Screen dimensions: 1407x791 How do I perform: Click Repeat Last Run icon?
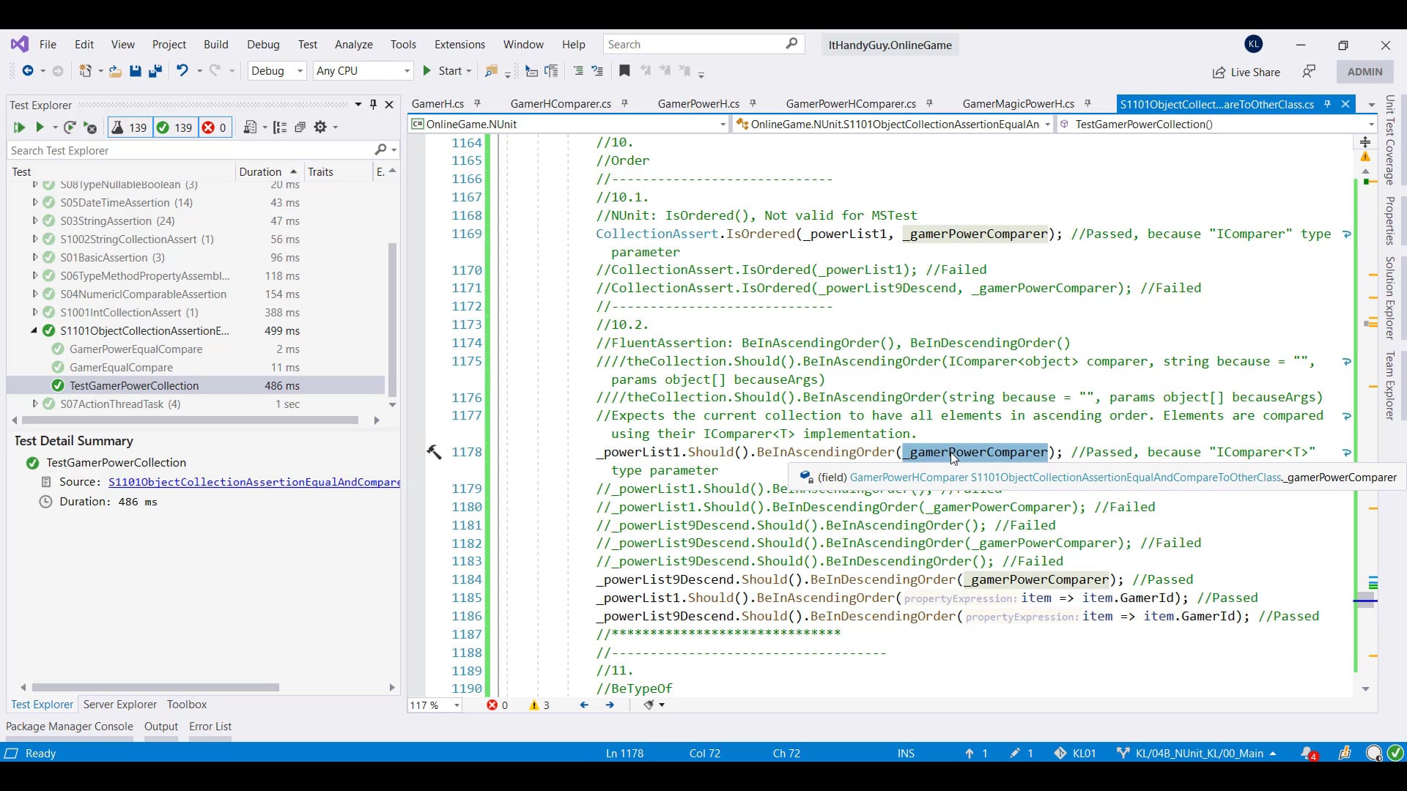coord(70,127)
